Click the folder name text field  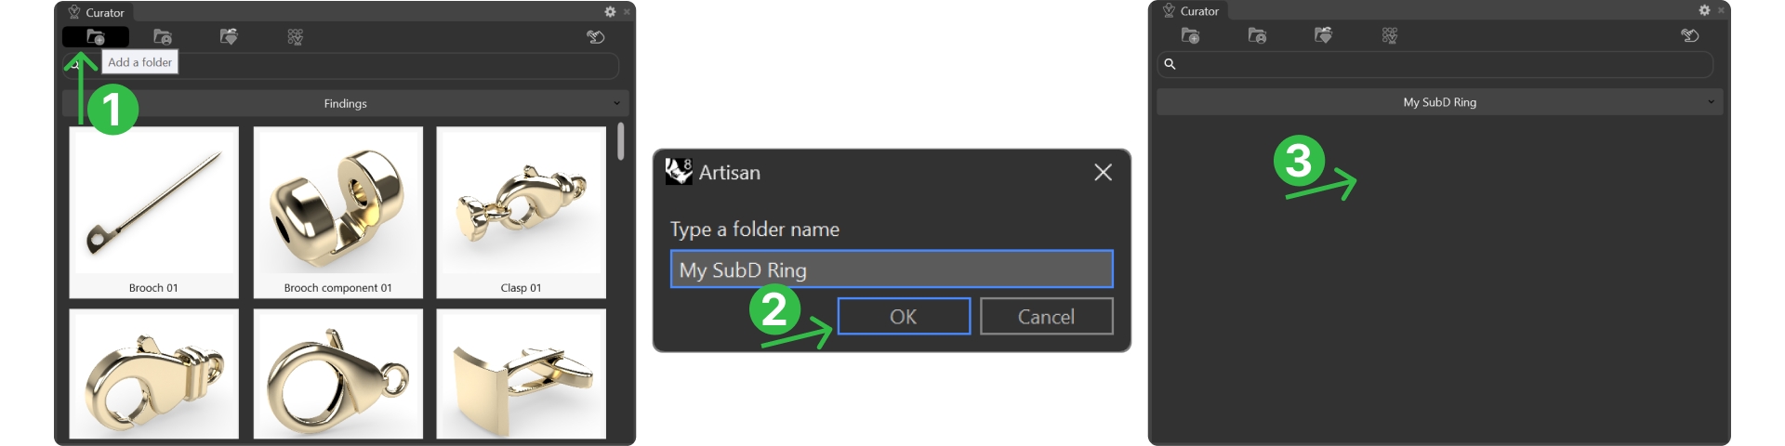point(891,269)
